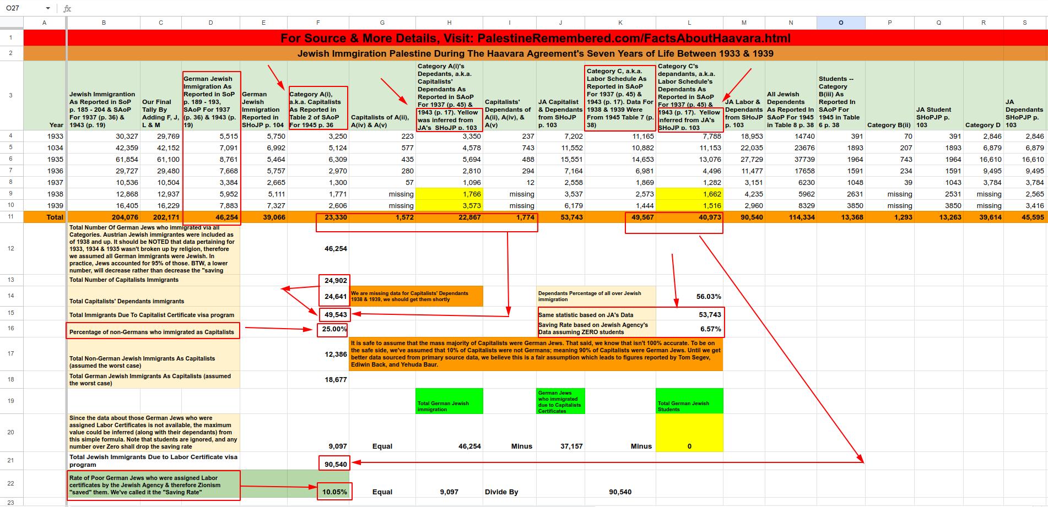This screenshot has width=1048, height=507.
Task: Select total cell 40,973
Action: [x=689, y=217]
